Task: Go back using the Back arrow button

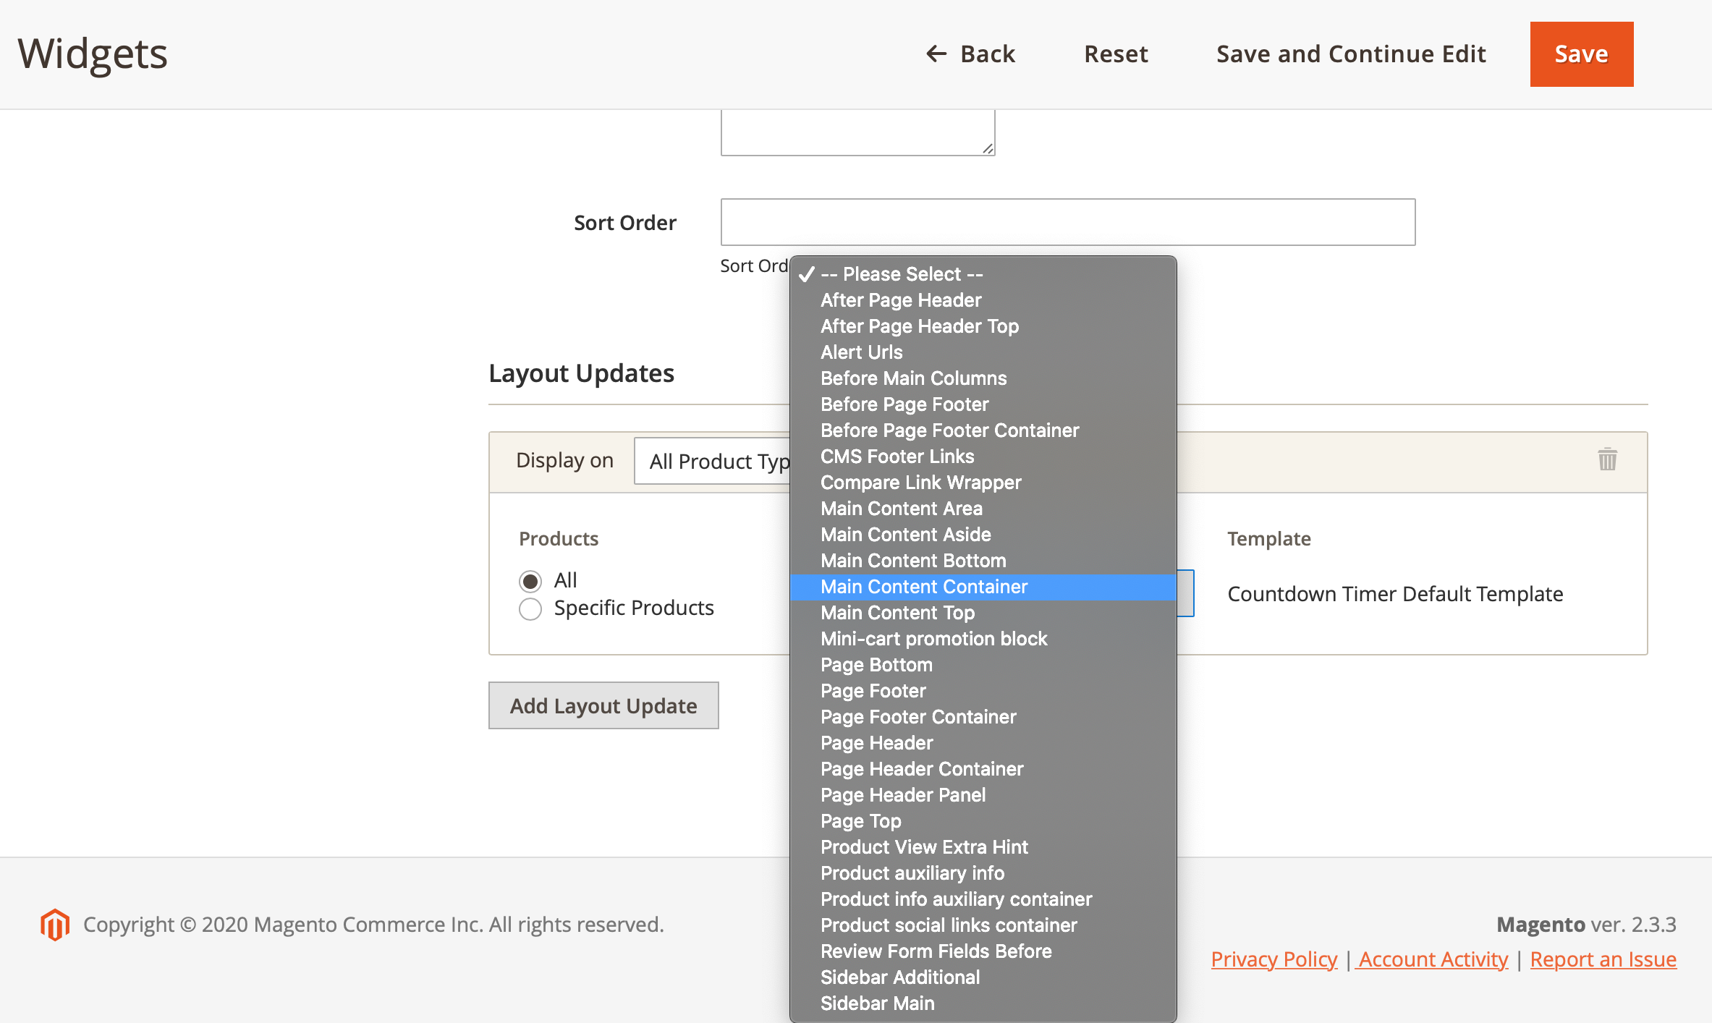Action: click(970, 54)
